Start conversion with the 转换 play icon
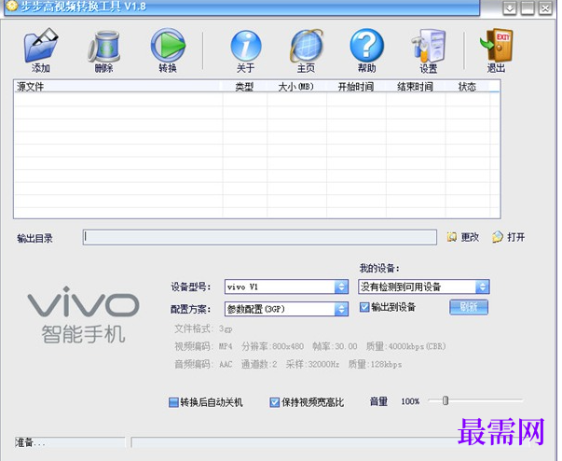 click(168, 46)
